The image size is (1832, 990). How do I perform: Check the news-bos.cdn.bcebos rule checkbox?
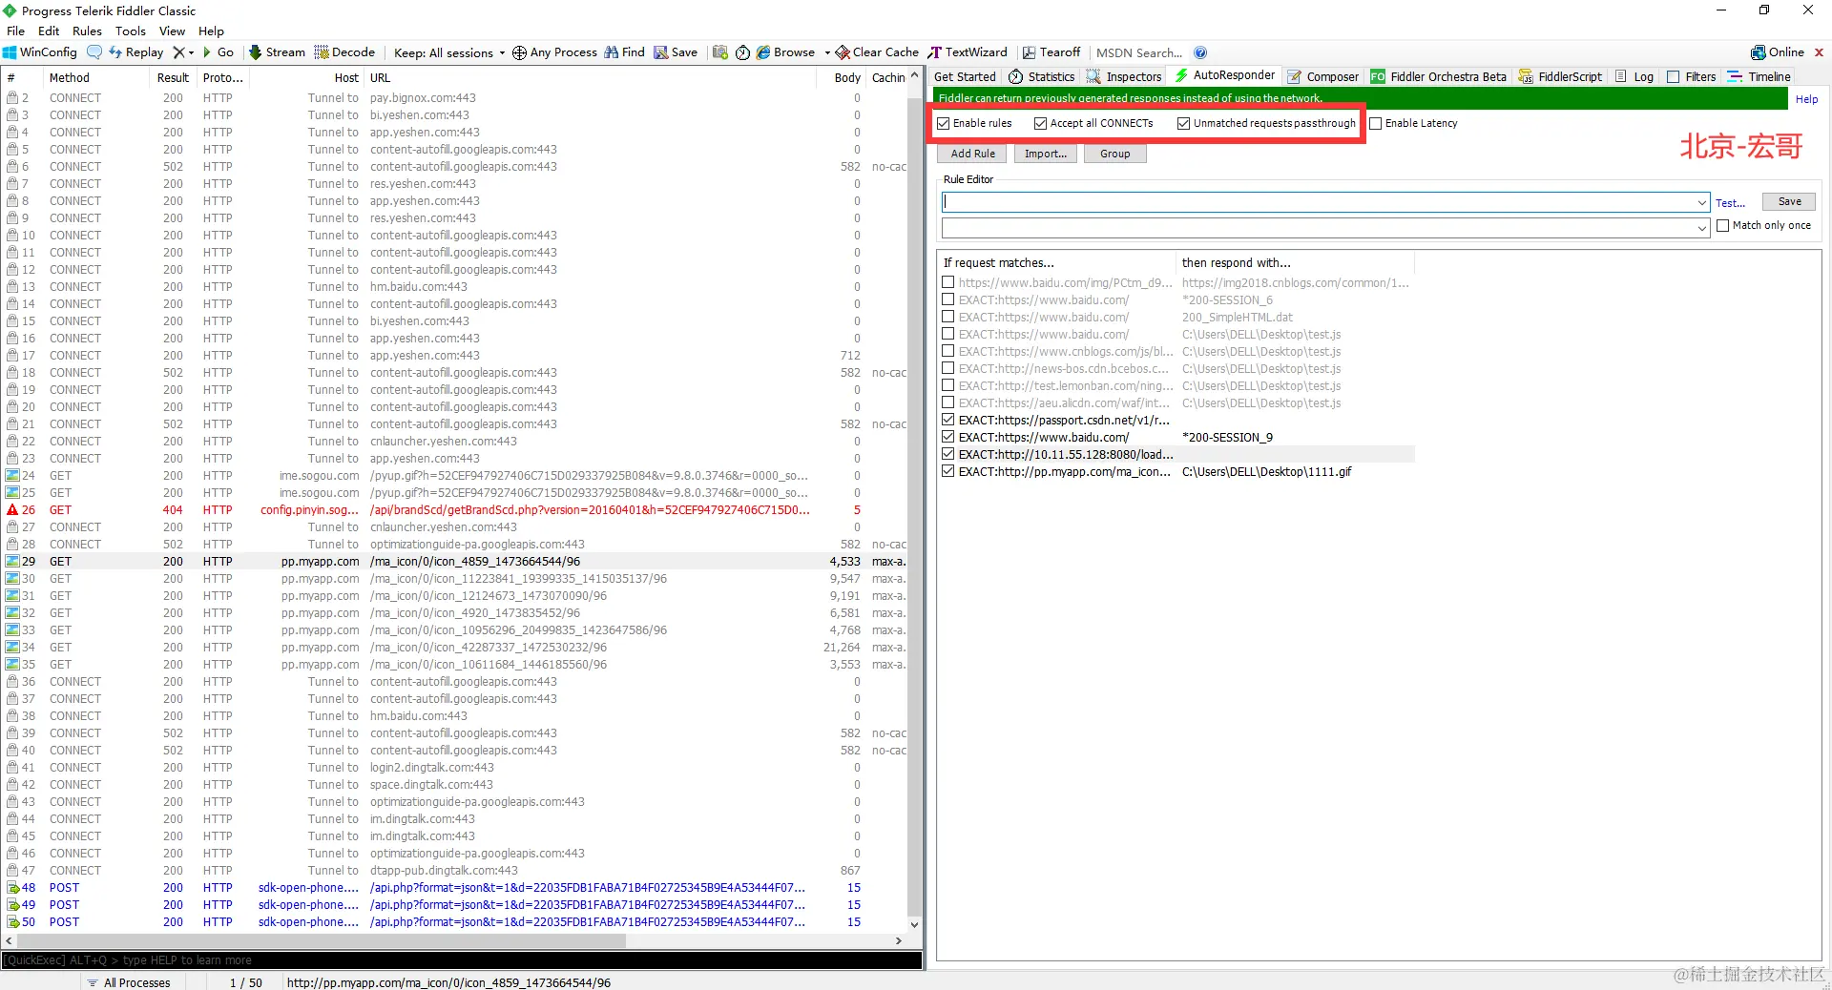(x=948, y=368)
